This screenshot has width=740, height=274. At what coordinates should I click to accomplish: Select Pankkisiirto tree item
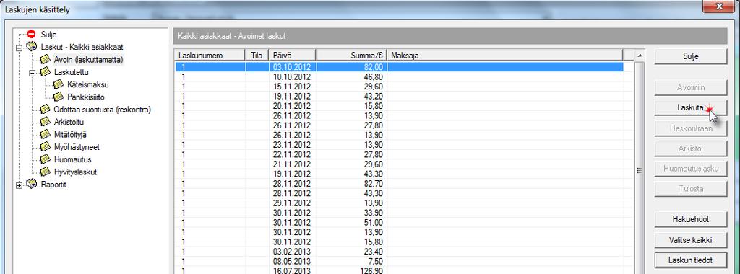[86, 97]
